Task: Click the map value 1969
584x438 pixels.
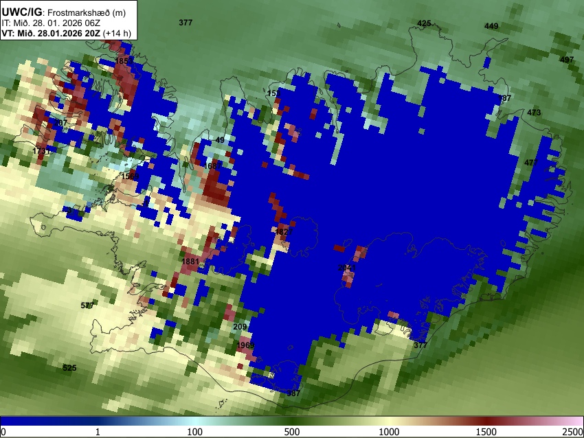Action: [245, 345]
